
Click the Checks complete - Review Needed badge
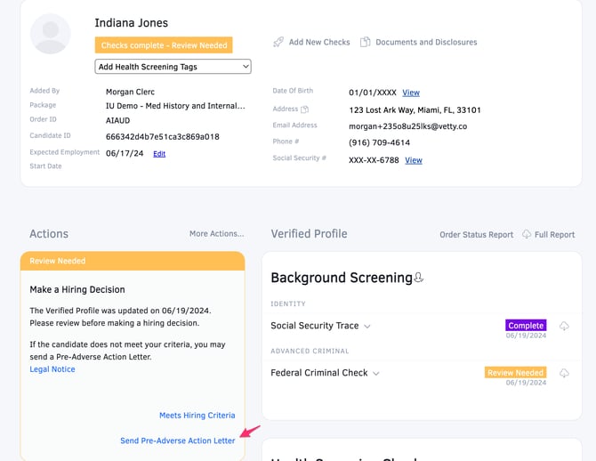pyautogui.click(x=164, y=45)
